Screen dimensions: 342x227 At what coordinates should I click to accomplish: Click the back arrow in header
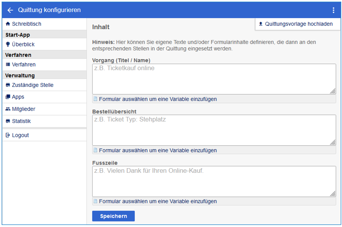(x=10, y=10)
